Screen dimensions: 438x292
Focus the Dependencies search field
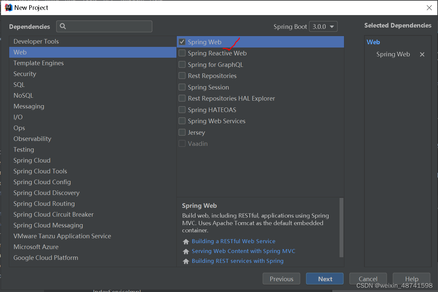tap(104, 27)
